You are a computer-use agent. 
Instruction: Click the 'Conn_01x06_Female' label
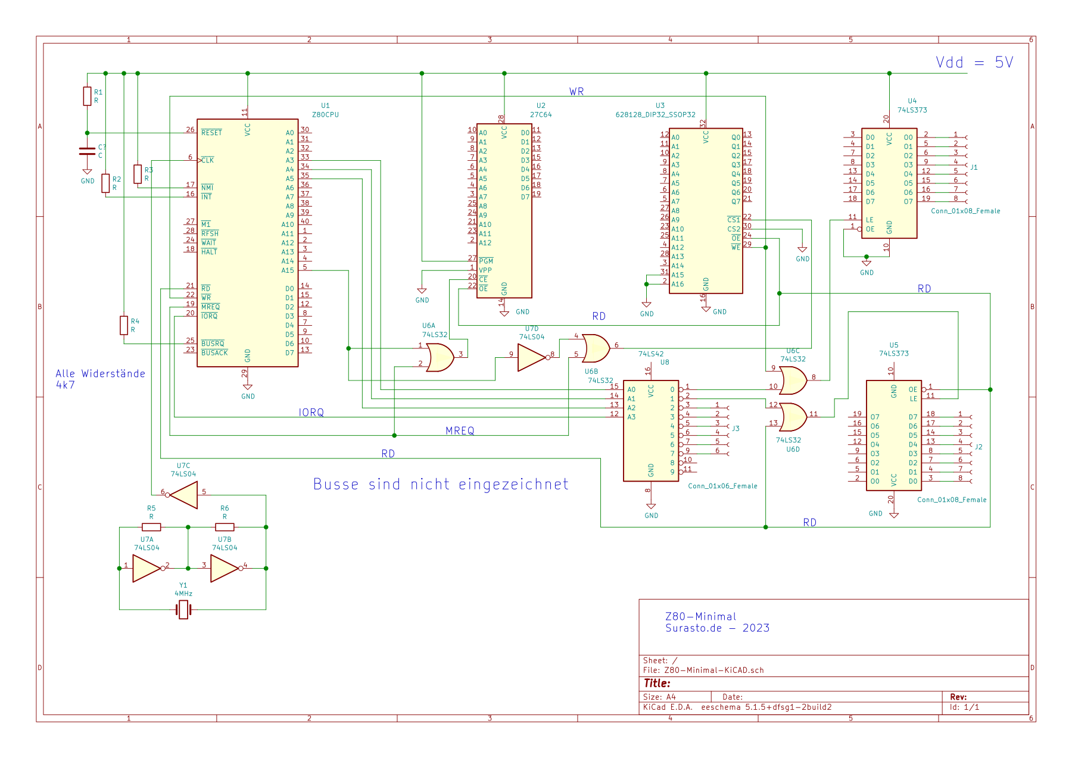pos(722,486)
